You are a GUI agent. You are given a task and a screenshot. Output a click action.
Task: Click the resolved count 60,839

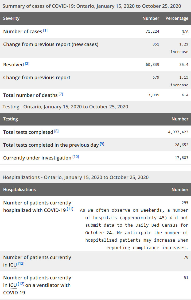pos(152,65)
